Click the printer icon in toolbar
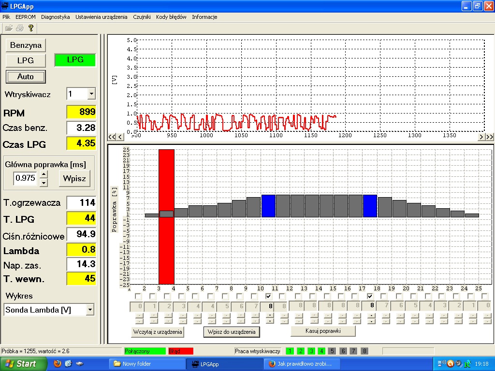This screenshot has height=371, width=495. click(20, 28)
